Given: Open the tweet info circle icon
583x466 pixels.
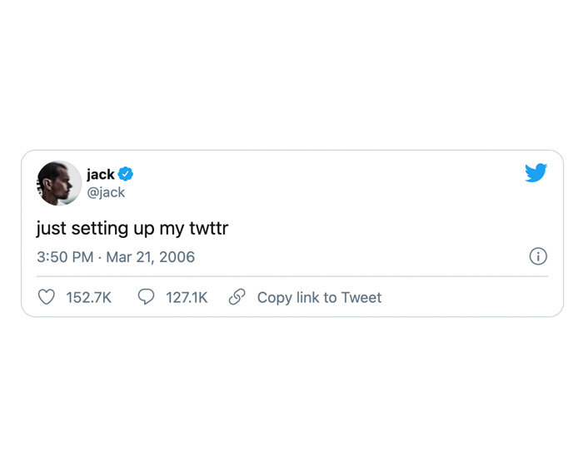Looking at the screenshot, I should 538,256.
